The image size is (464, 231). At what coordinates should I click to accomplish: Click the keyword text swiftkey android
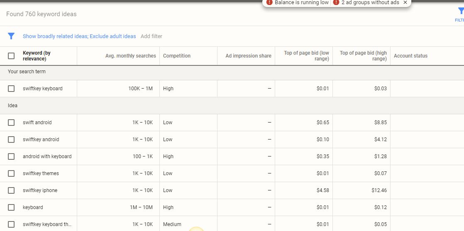tap(41, 139)
